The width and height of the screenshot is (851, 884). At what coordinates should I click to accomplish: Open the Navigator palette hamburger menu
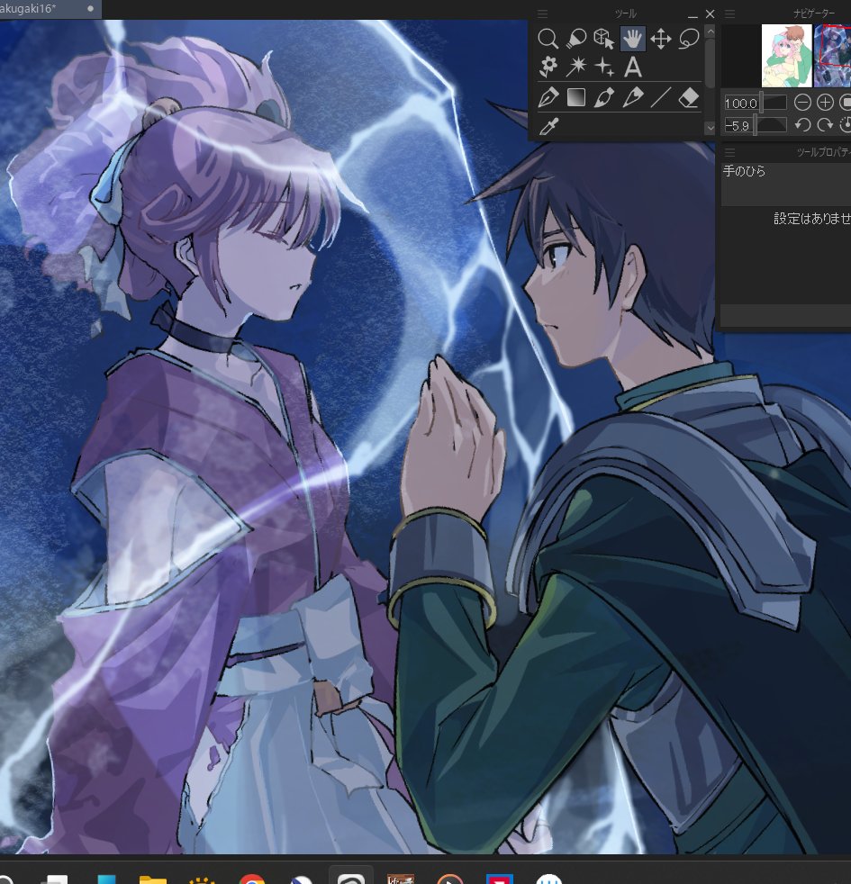pyautogui.click(x=729, y=14)
